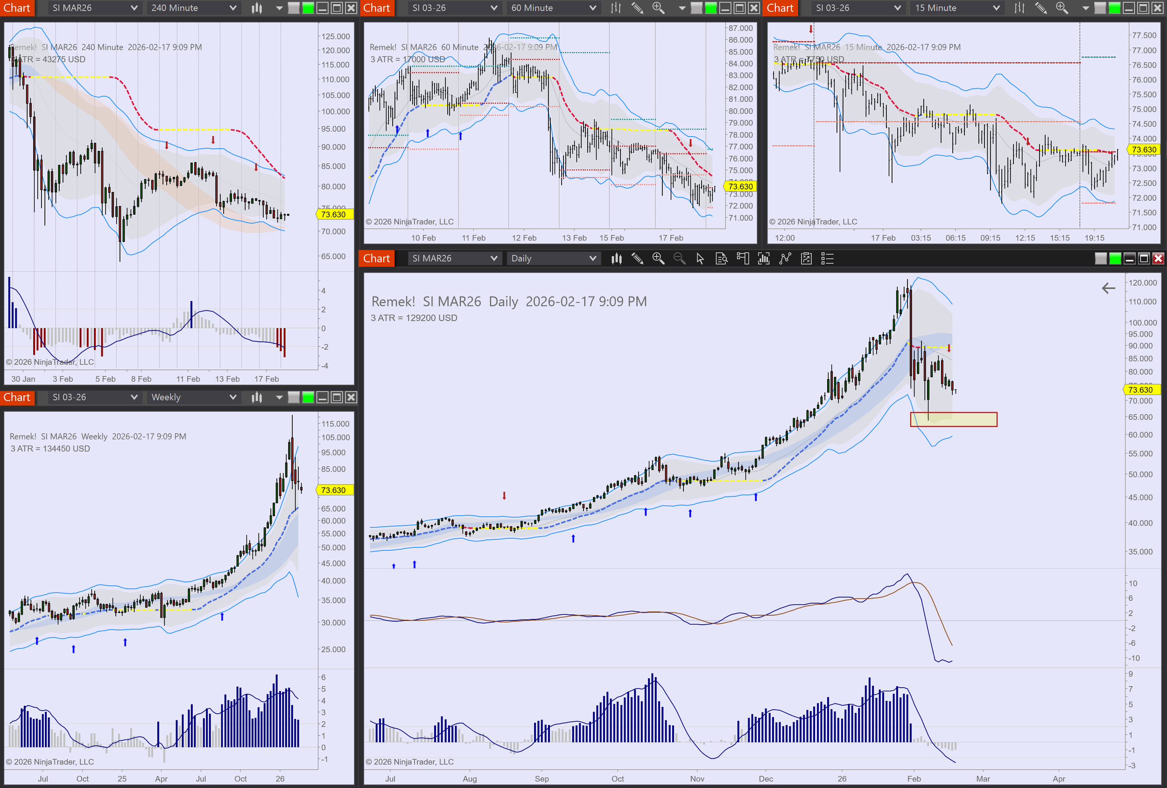Image resolution: width=1167 pixels, height=788 pixels.
Task: Click the yellow highlighted rectangle on Daily chart
Action: click(953, 419)
